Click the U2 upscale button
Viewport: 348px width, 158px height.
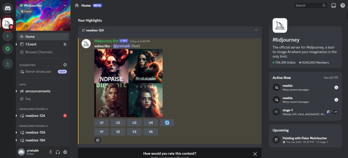click(118, 123)
